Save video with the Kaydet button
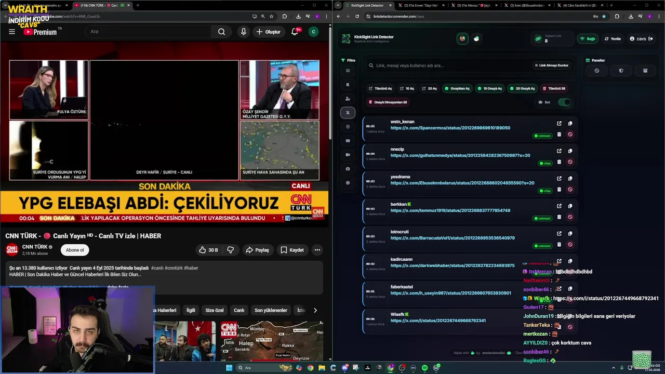 click(x=292, y=250)
